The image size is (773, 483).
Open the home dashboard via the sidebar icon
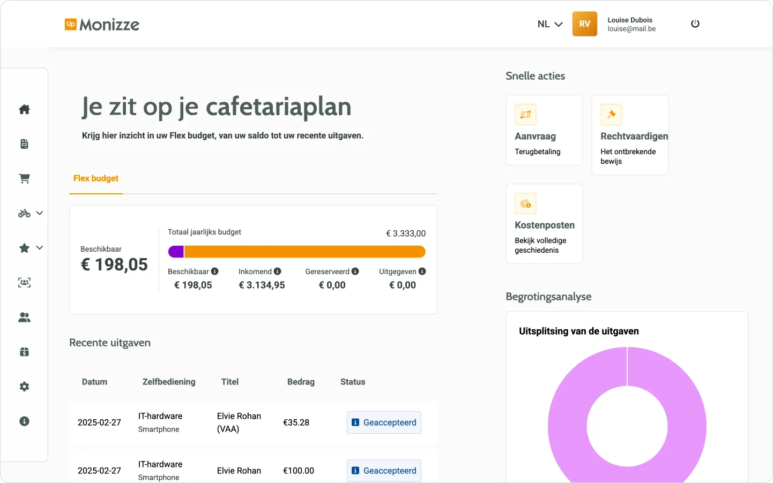click(x=24, y=109)
